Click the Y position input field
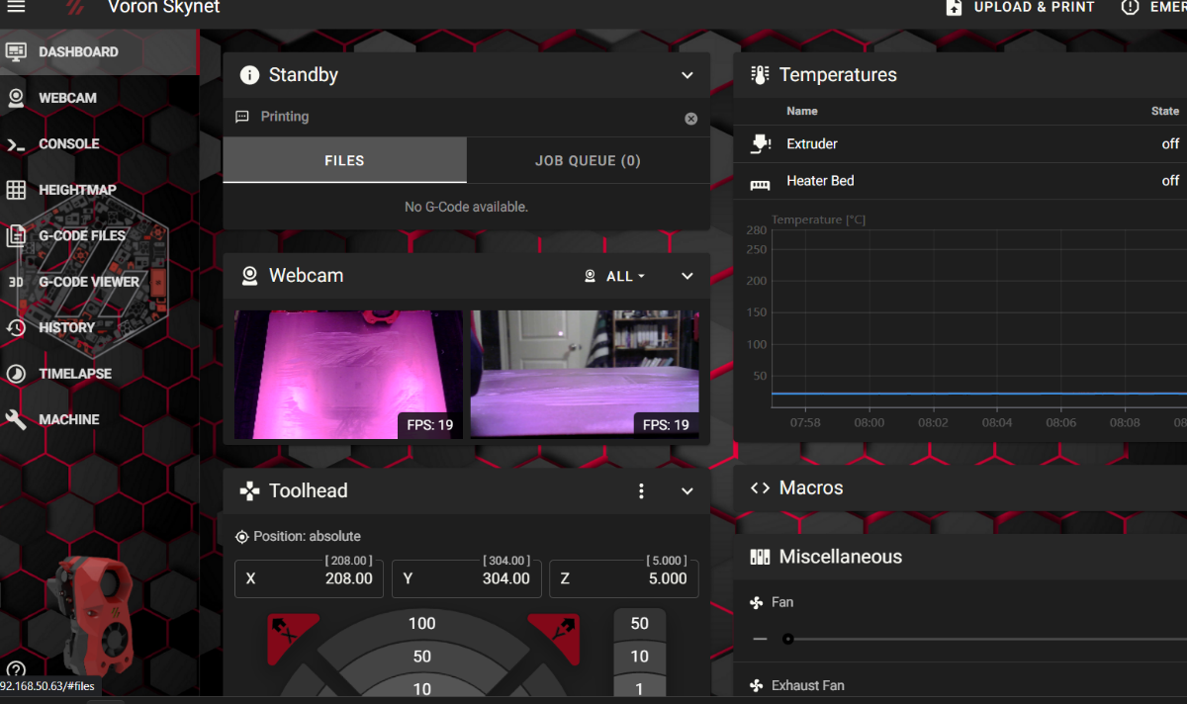 [x=466, y=578]
